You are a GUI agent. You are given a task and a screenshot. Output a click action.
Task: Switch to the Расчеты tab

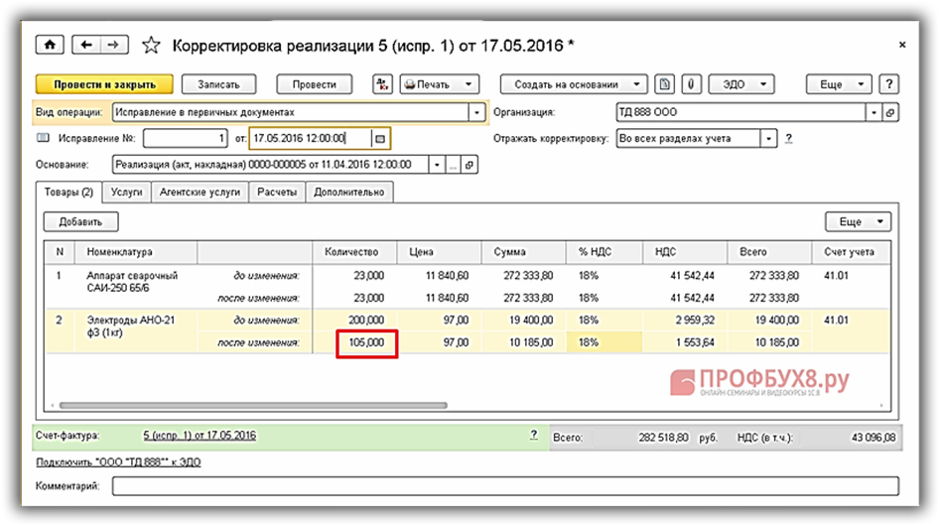(x=277, y=193)
